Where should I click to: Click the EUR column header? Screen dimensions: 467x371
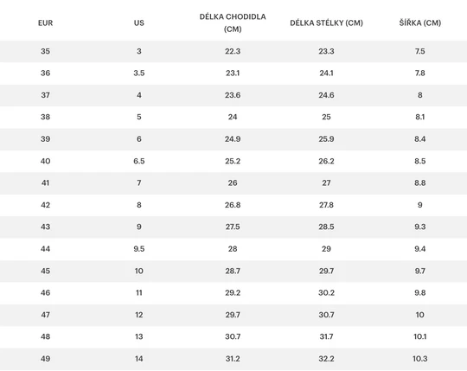[45, 23]
